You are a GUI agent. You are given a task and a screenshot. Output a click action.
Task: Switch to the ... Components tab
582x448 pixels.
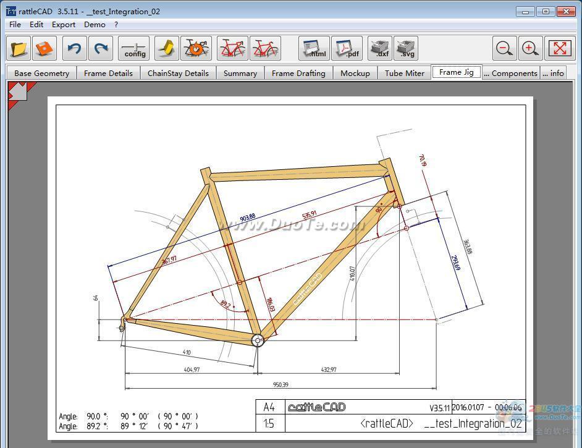[511, 73]
